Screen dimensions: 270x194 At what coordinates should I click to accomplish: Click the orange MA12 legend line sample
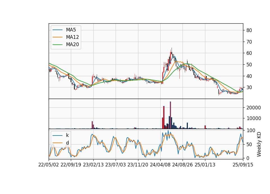point(58,37)
